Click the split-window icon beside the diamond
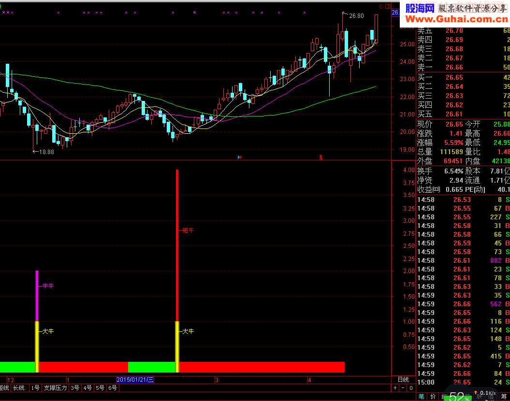The height and width of the screenshot is (401, 510). [388, 6]
